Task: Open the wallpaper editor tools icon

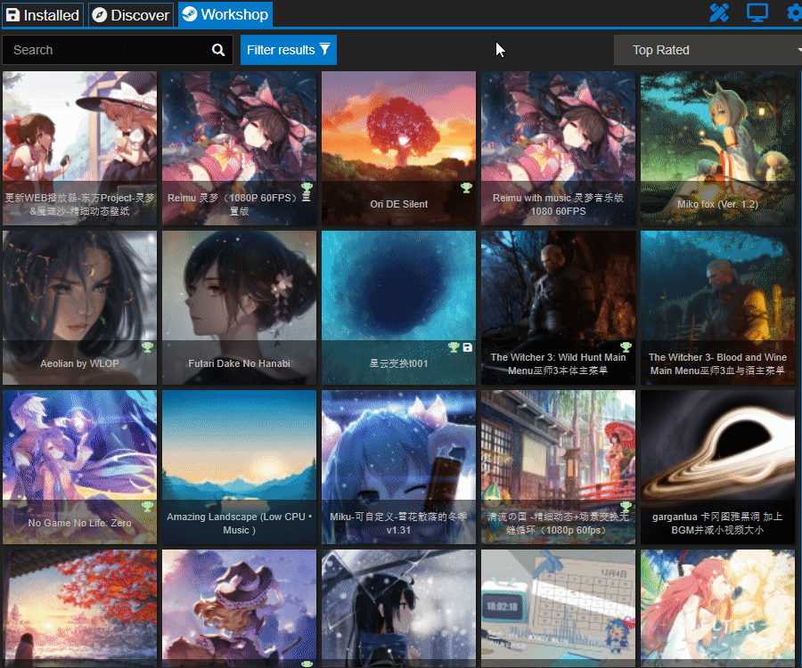Action: point(719,13)
